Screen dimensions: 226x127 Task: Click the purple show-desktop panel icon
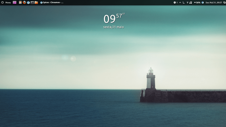(15, 3)
